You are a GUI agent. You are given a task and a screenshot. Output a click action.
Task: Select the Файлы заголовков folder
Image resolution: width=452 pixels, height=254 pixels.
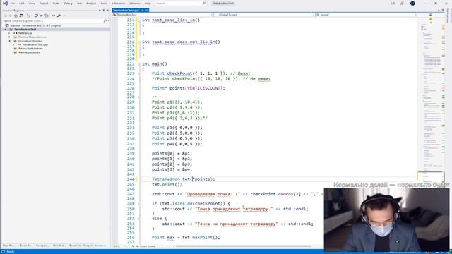point(30,49)
